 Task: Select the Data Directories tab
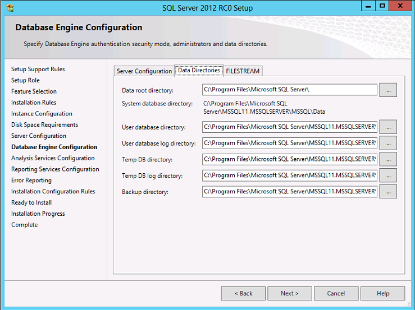tap(199, 70)
